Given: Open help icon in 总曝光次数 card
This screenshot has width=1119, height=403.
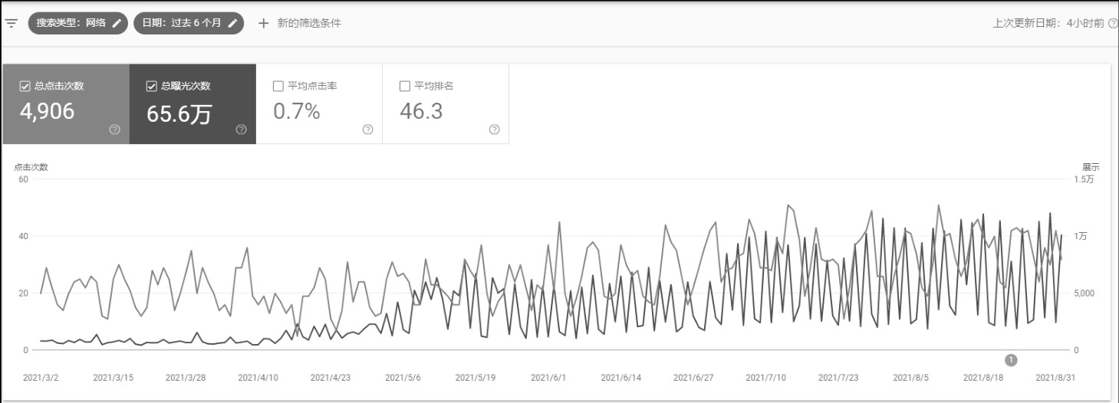Looking at the screenshot, I should pyautogui.click(x=241, y=129).
